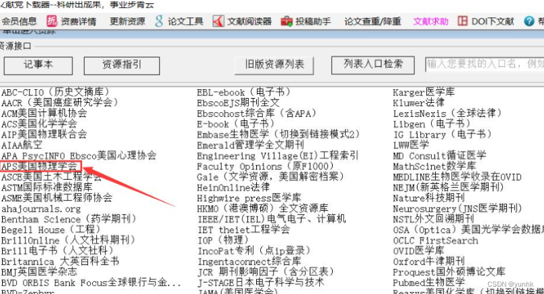Screen dimensions: 544x294
Task: Select EBL-ebook（电子书） entry
Action: [244, 92]
